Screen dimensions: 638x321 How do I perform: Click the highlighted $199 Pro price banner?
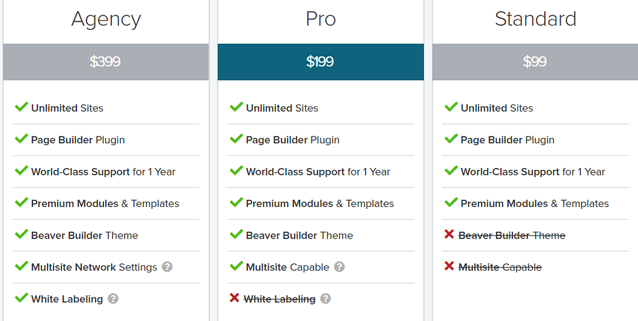coord(321,62)
